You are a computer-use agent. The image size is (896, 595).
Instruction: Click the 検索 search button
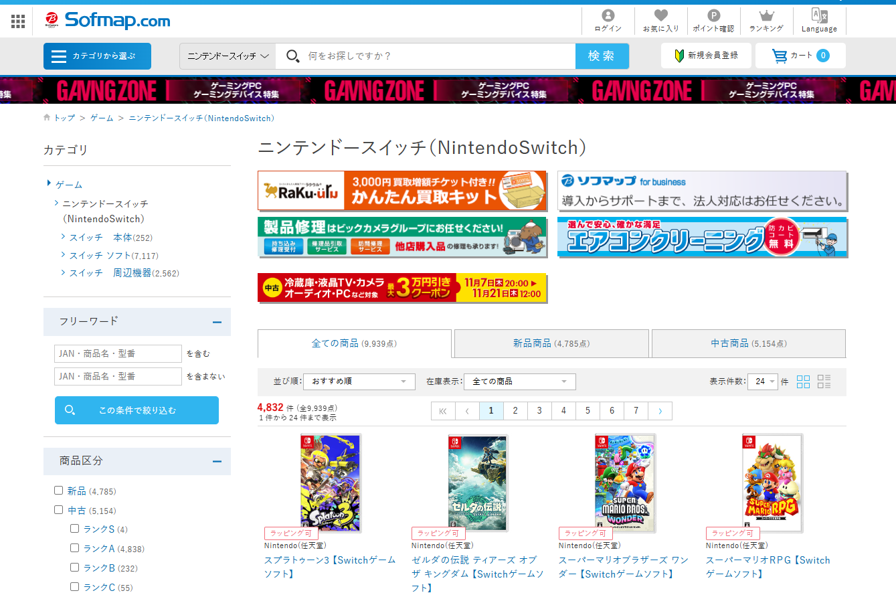(x=602, y=56)
